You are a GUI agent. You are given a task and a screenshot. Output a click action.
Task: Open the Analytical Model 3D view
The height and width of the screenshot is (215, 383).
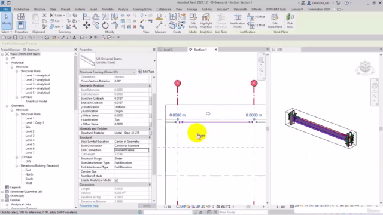(x=36, y=102)
